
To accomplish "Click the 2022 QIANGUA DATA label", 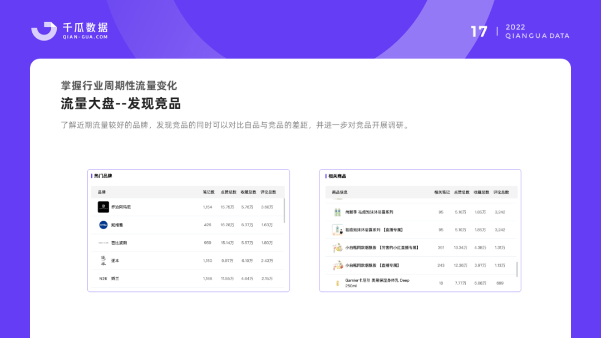I will click(536, 32).
